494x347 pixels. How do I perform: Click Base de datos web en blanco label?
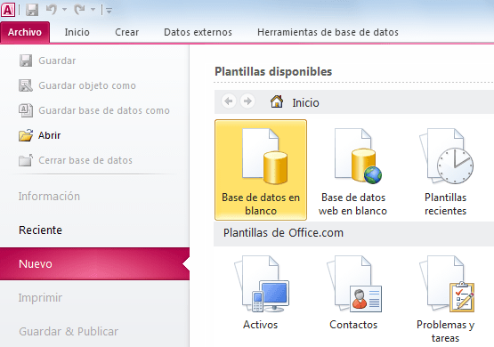point(352,204)
